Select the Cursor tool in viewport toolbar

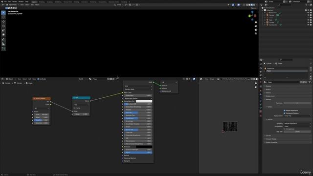3,17
